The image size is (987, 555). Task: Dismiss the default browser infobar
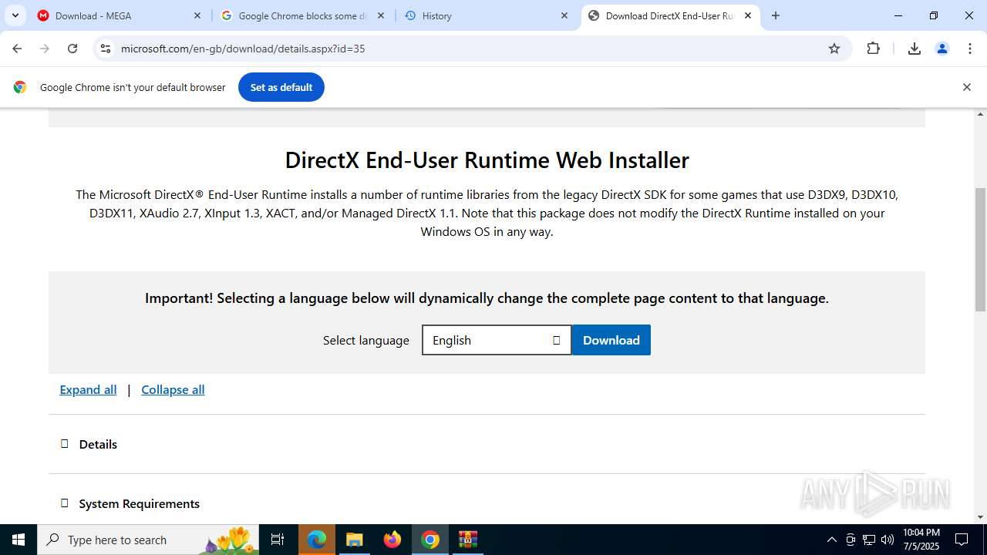967,87
